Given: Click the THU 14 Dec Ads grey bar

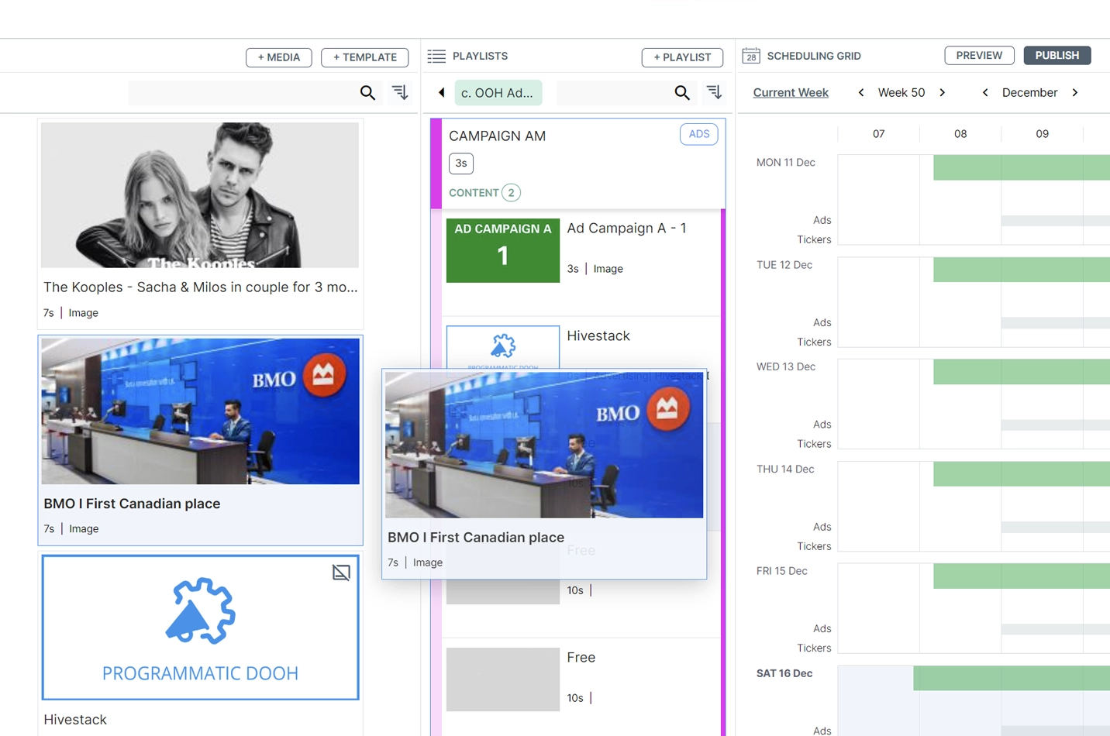Looking at the screenshot, I should (1056, 528).
